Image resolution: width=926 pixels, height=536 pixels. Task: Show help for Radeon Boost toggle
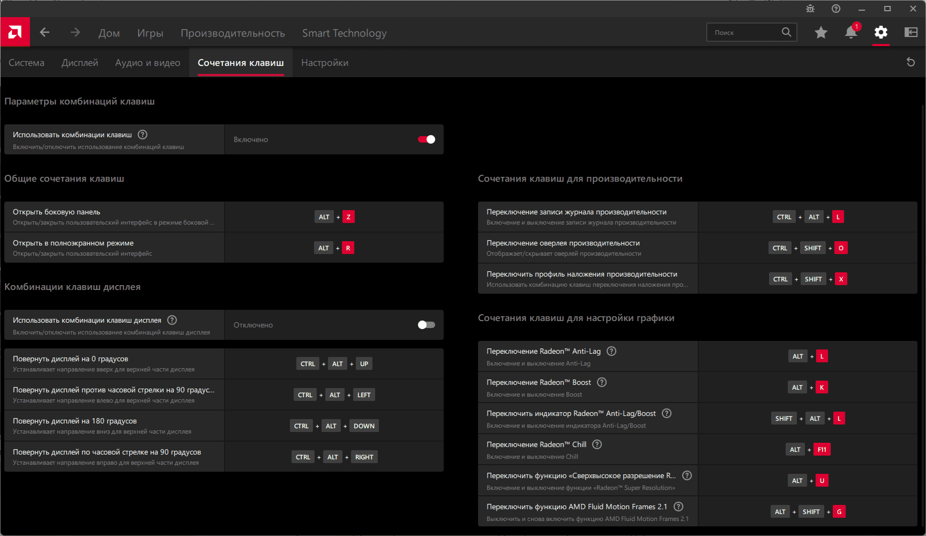click(x=602, y=382)
